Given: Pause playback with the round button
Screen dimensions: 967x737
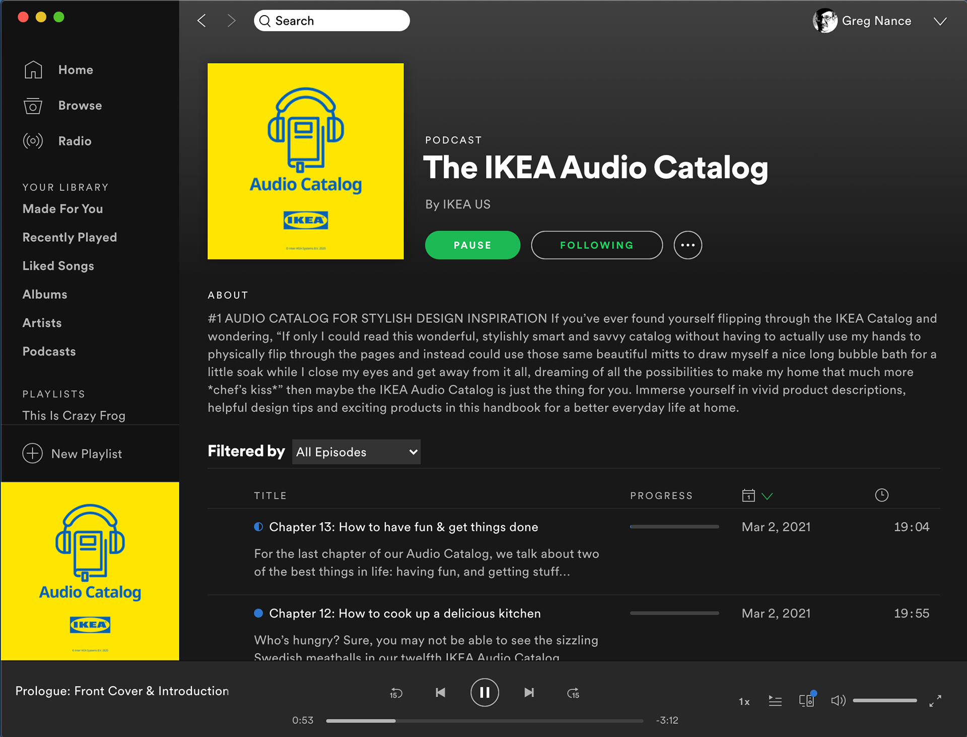Looking at the screenshot, I should click(485, 693).
